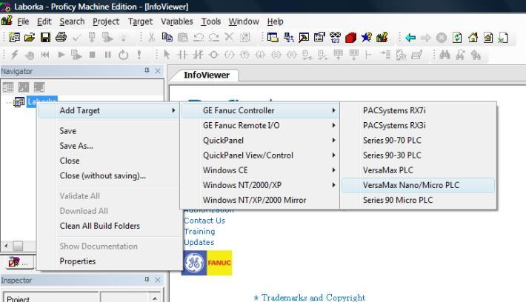Screen dimensions: 526x302
Task: Click the Delete X toolbar icon
Action: (229, 37)
